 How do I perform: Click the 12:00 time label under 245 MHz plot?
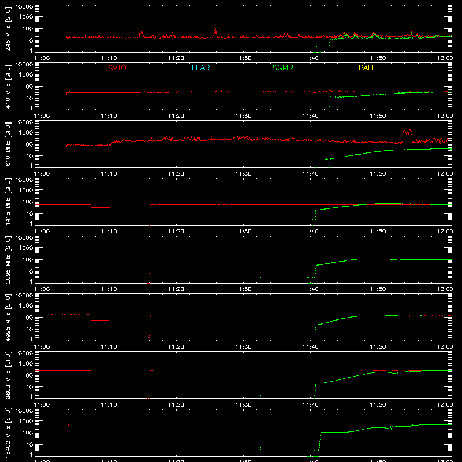tap(445, 58)
